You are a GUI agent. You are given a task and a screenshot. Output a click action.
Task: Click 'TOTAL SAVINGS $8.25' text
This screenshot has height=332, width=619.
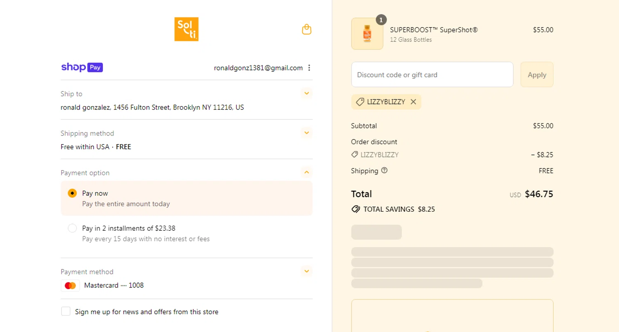point(399,209)
